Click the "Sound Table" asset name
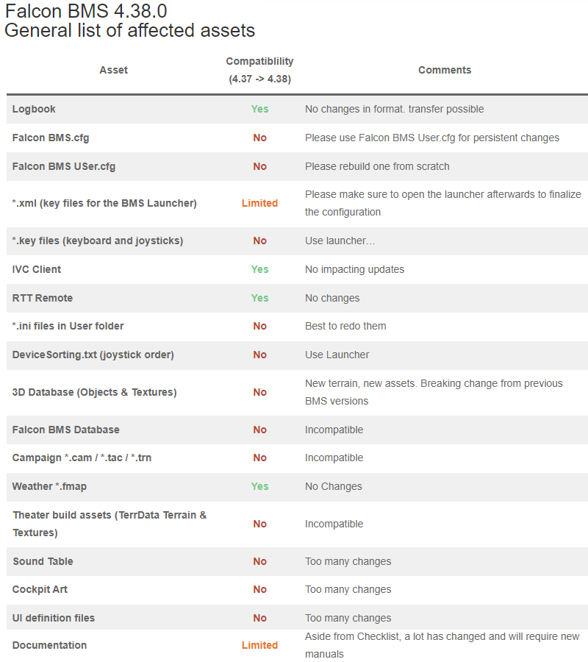Screen dimensions: 588x662 43,561
